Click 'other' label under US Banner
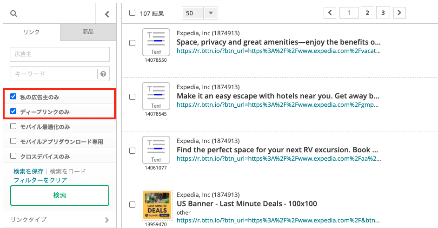438x228 pixels. coord(184,213)
